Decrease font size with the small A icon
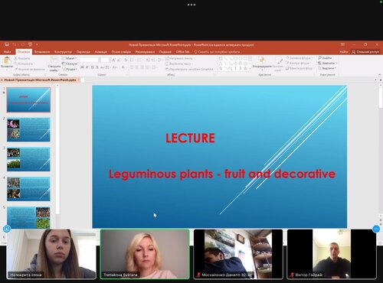383x283 pixels. point(119,60)
